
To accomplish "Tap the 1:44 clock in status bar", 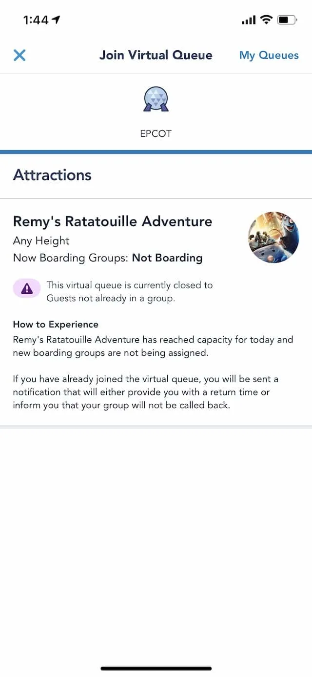I will coord(36,20).
